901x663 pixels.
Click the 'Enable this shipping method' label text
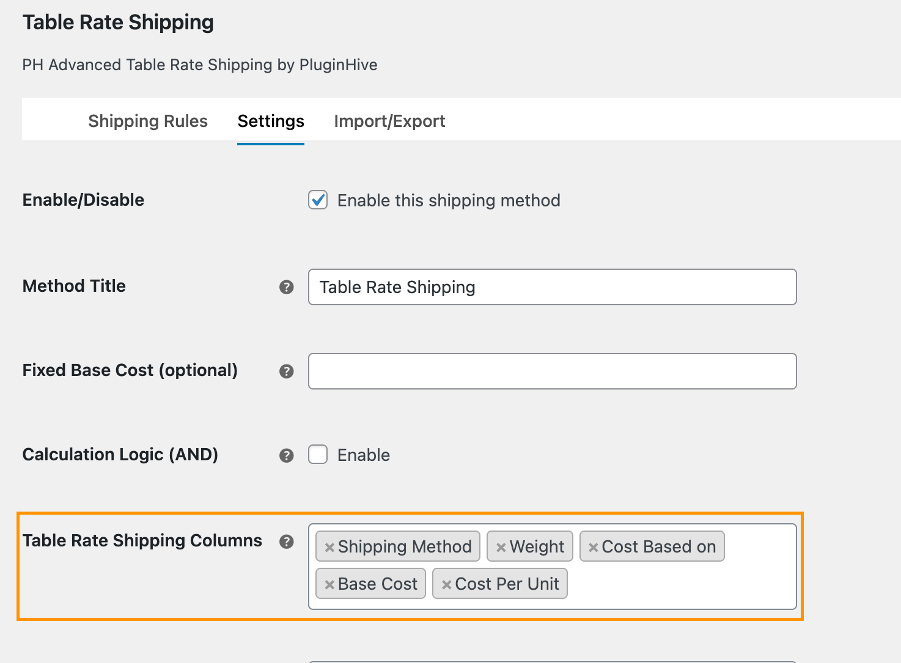click(449, 201)
